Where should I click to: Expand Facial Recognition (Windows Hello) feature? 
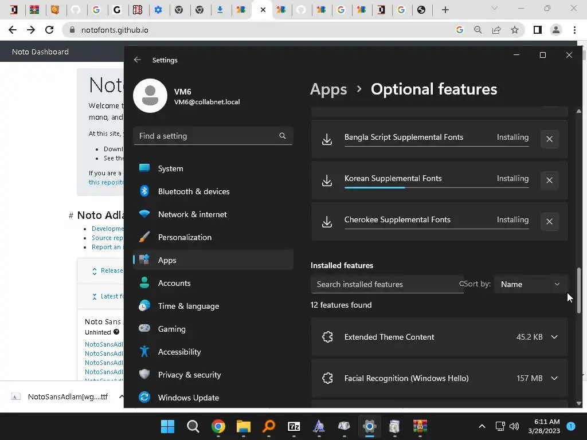[554, 378]
